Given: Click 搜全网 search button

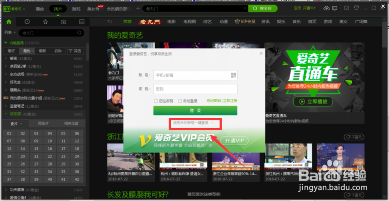Looking at the screenshot, I should (x=263, y=9).
